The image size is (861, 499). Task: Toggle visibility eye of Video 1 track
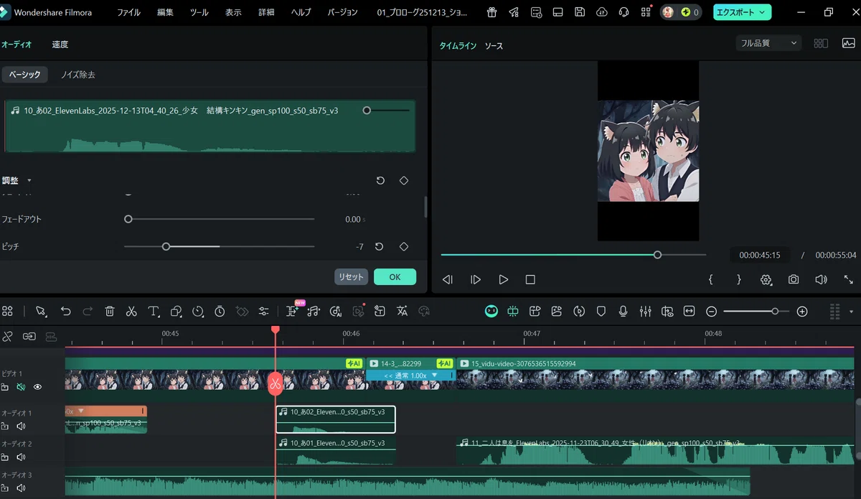[x=37, y=387]
